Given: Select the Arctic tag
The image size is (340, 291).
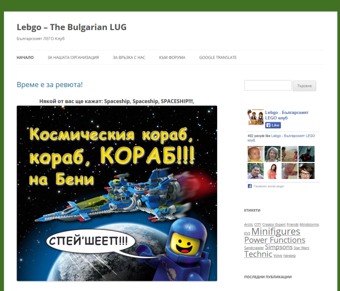Looking at the screenshot, I should pos(249,225).
